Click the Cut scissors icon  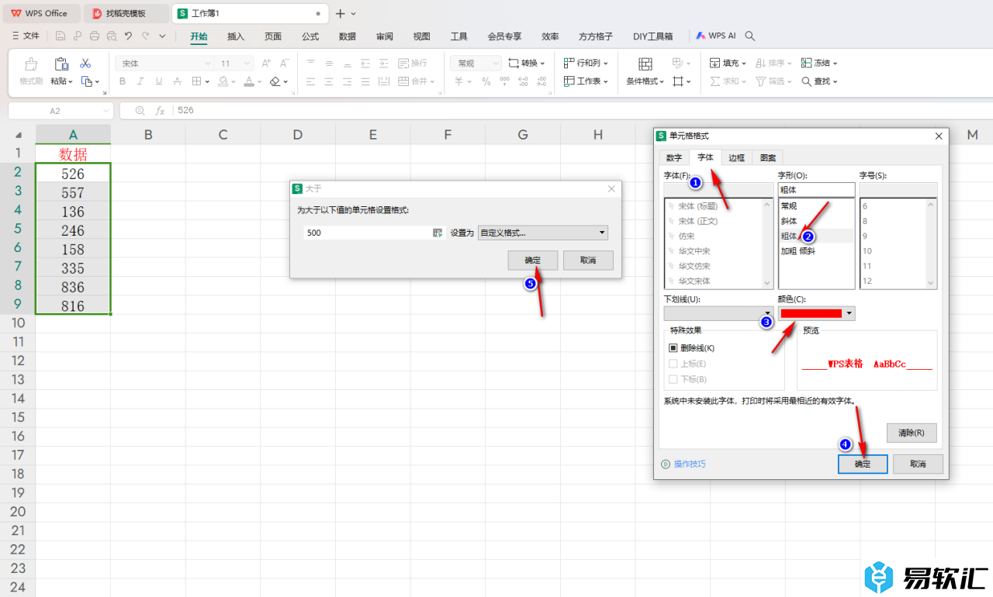(x=86, y=63)
